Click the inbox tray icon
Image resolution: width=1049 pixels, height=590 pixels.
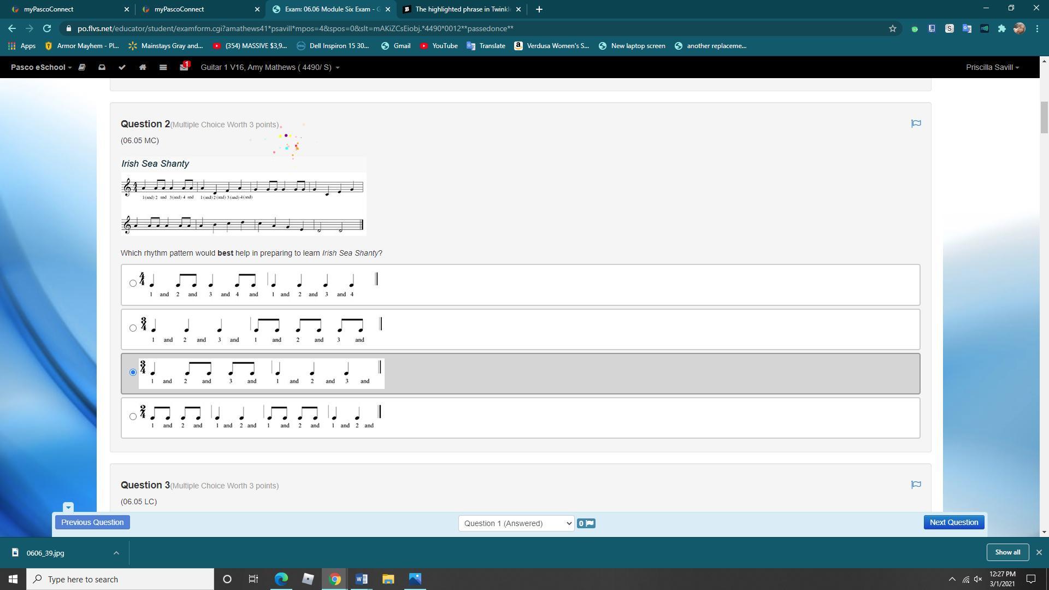pos(102,67)
